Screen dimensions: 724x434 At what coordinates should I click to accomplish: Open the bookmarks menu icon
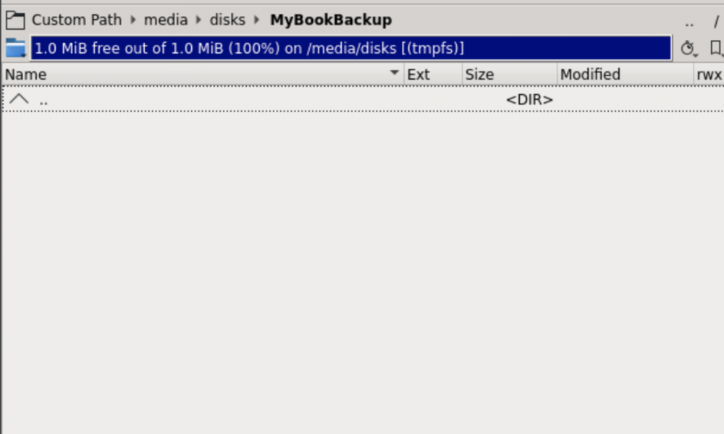coord(716,48)
